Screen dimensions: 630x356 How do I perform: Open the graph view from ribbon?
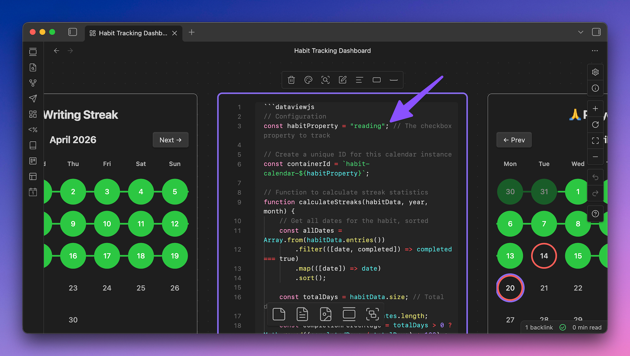click(x=33, y=83)
